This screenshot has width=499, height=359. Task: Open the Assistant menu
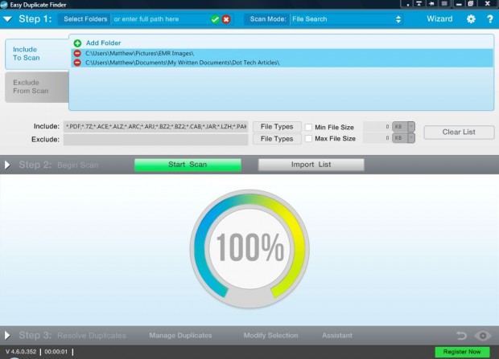click(x=337, y=336)
